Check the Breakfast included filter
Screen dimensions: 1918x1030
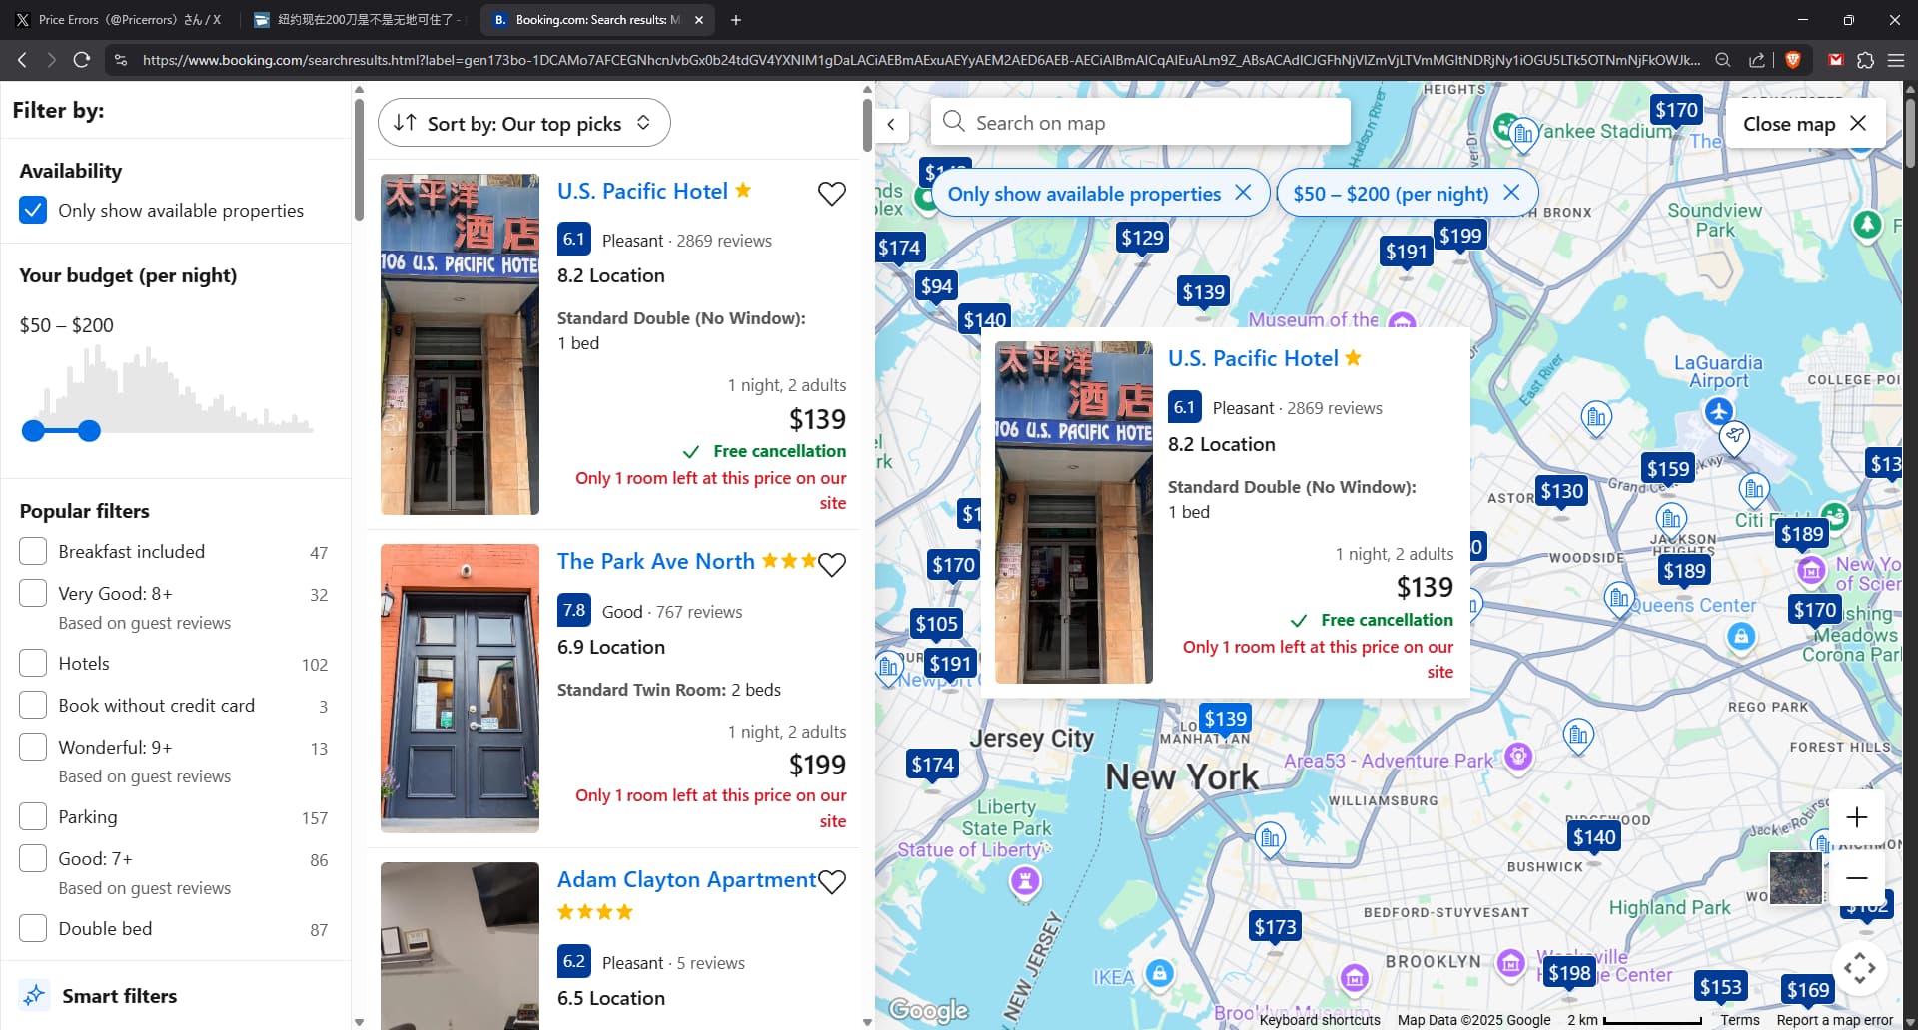[33, 551]
